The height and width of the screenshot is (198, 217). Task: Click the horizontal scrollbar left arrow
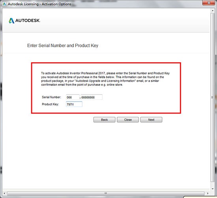[4, 193]
